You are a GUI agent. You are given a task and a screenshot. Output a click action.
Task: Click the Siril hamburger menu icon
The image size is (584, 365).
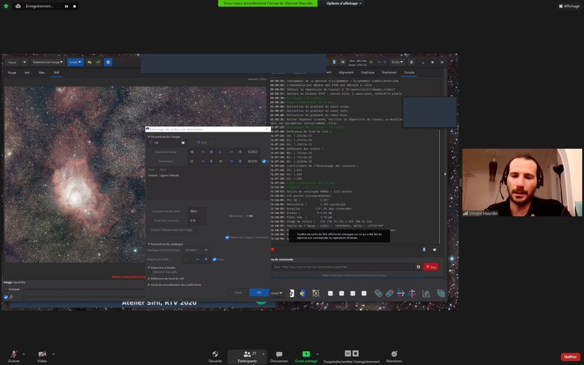(412, 62)
